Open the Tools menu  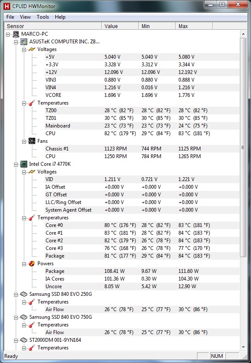[43, 17]
